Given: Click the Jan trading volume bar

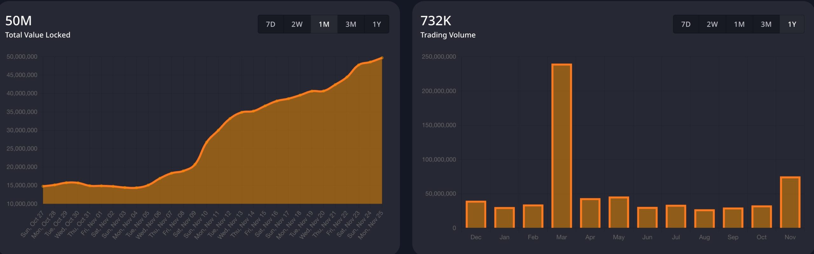Looking at the screenshot, I should click(x=504, y=218).
